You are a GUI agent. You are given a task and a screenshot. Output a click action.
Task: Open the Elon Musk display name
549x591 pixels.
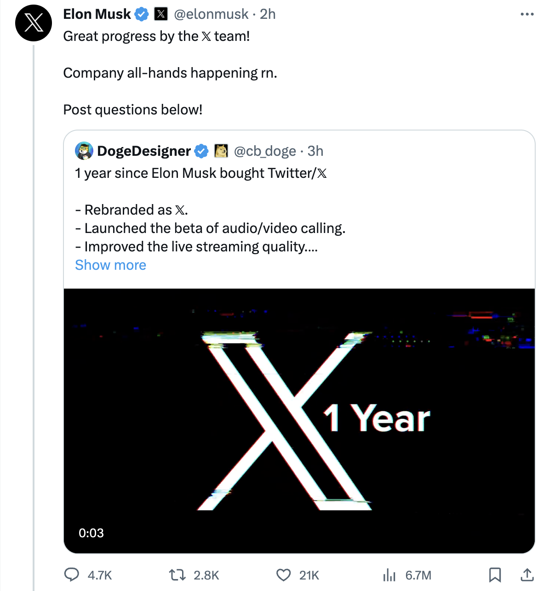(97, 14)
